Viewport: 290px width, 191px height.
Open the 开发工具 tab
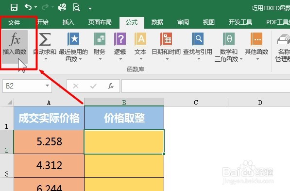(x=240, y=22)
